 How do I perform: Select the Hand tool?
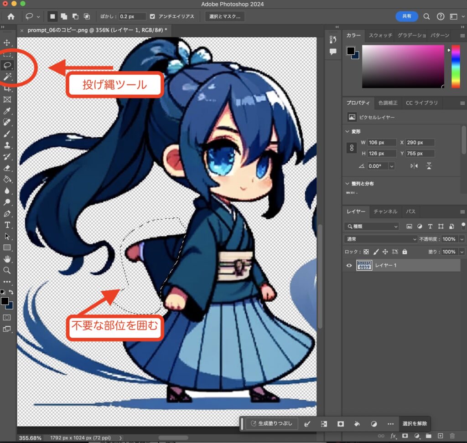7,259
